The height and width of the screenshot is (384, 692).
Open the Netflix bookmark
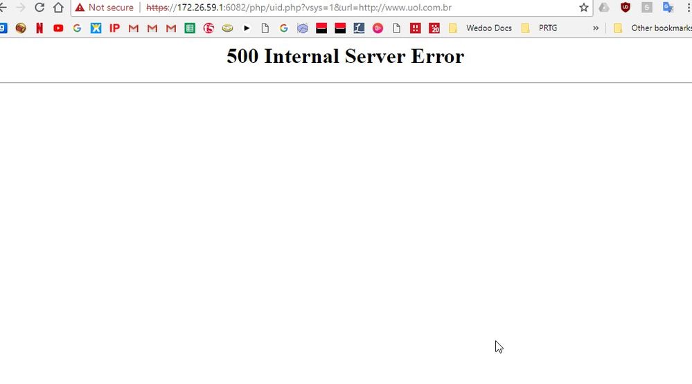tap(39, 28)
